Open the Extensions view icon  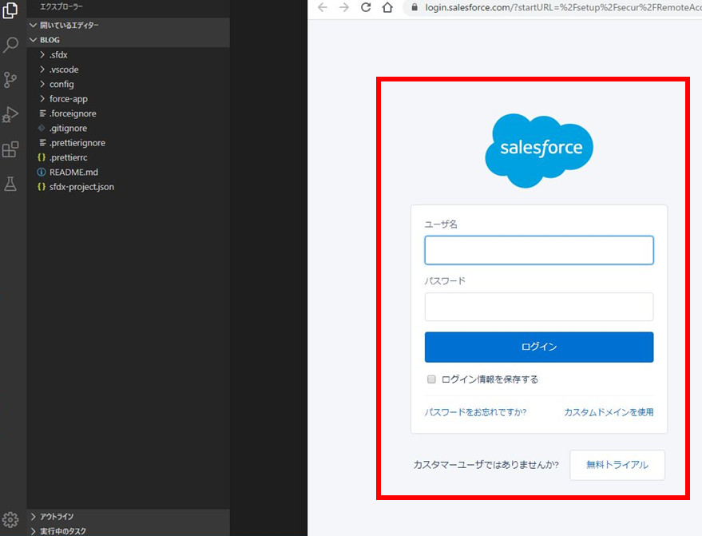(x=10, y=149)
